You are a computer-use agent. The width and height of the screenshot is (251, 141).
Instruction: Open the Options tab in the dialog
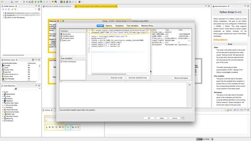pyautogui.click(x=109, y=26)
